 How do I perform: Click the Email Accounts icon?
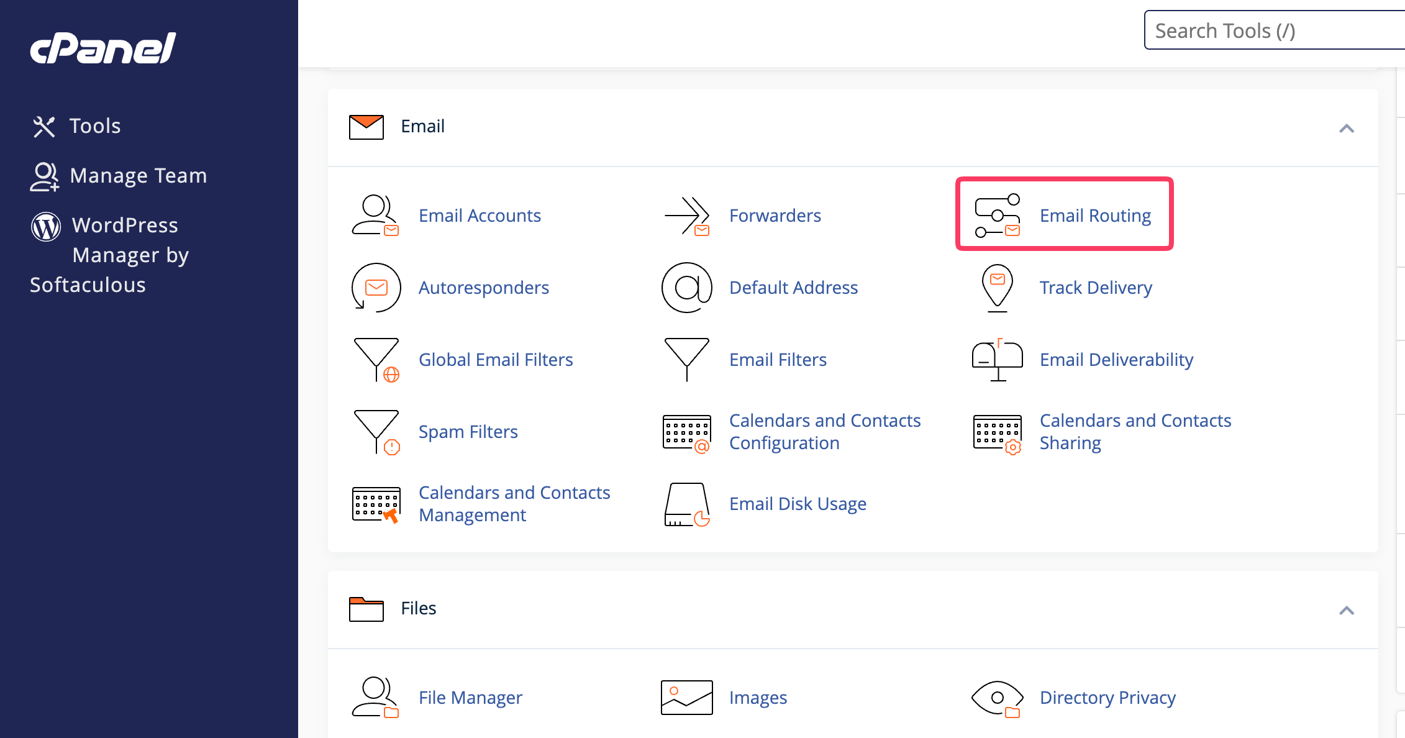[376, 216]
